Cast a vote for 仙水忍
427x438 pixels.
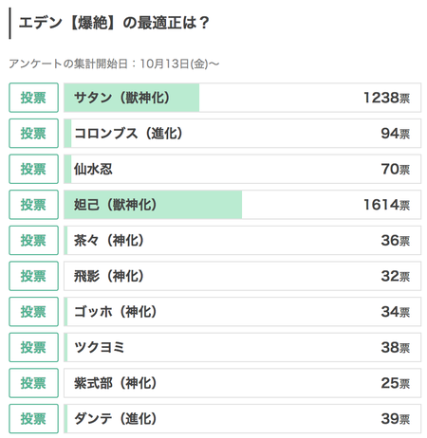pyautogui.click(x=33, y=169)
